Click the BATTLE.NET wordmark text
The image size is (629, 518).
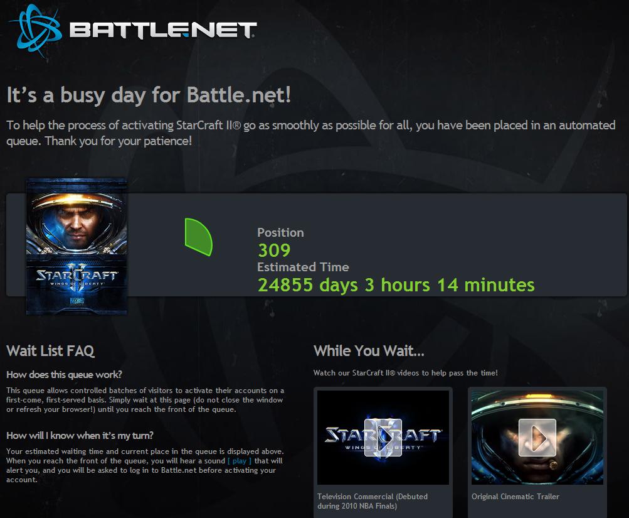click(x=163, y=30)
